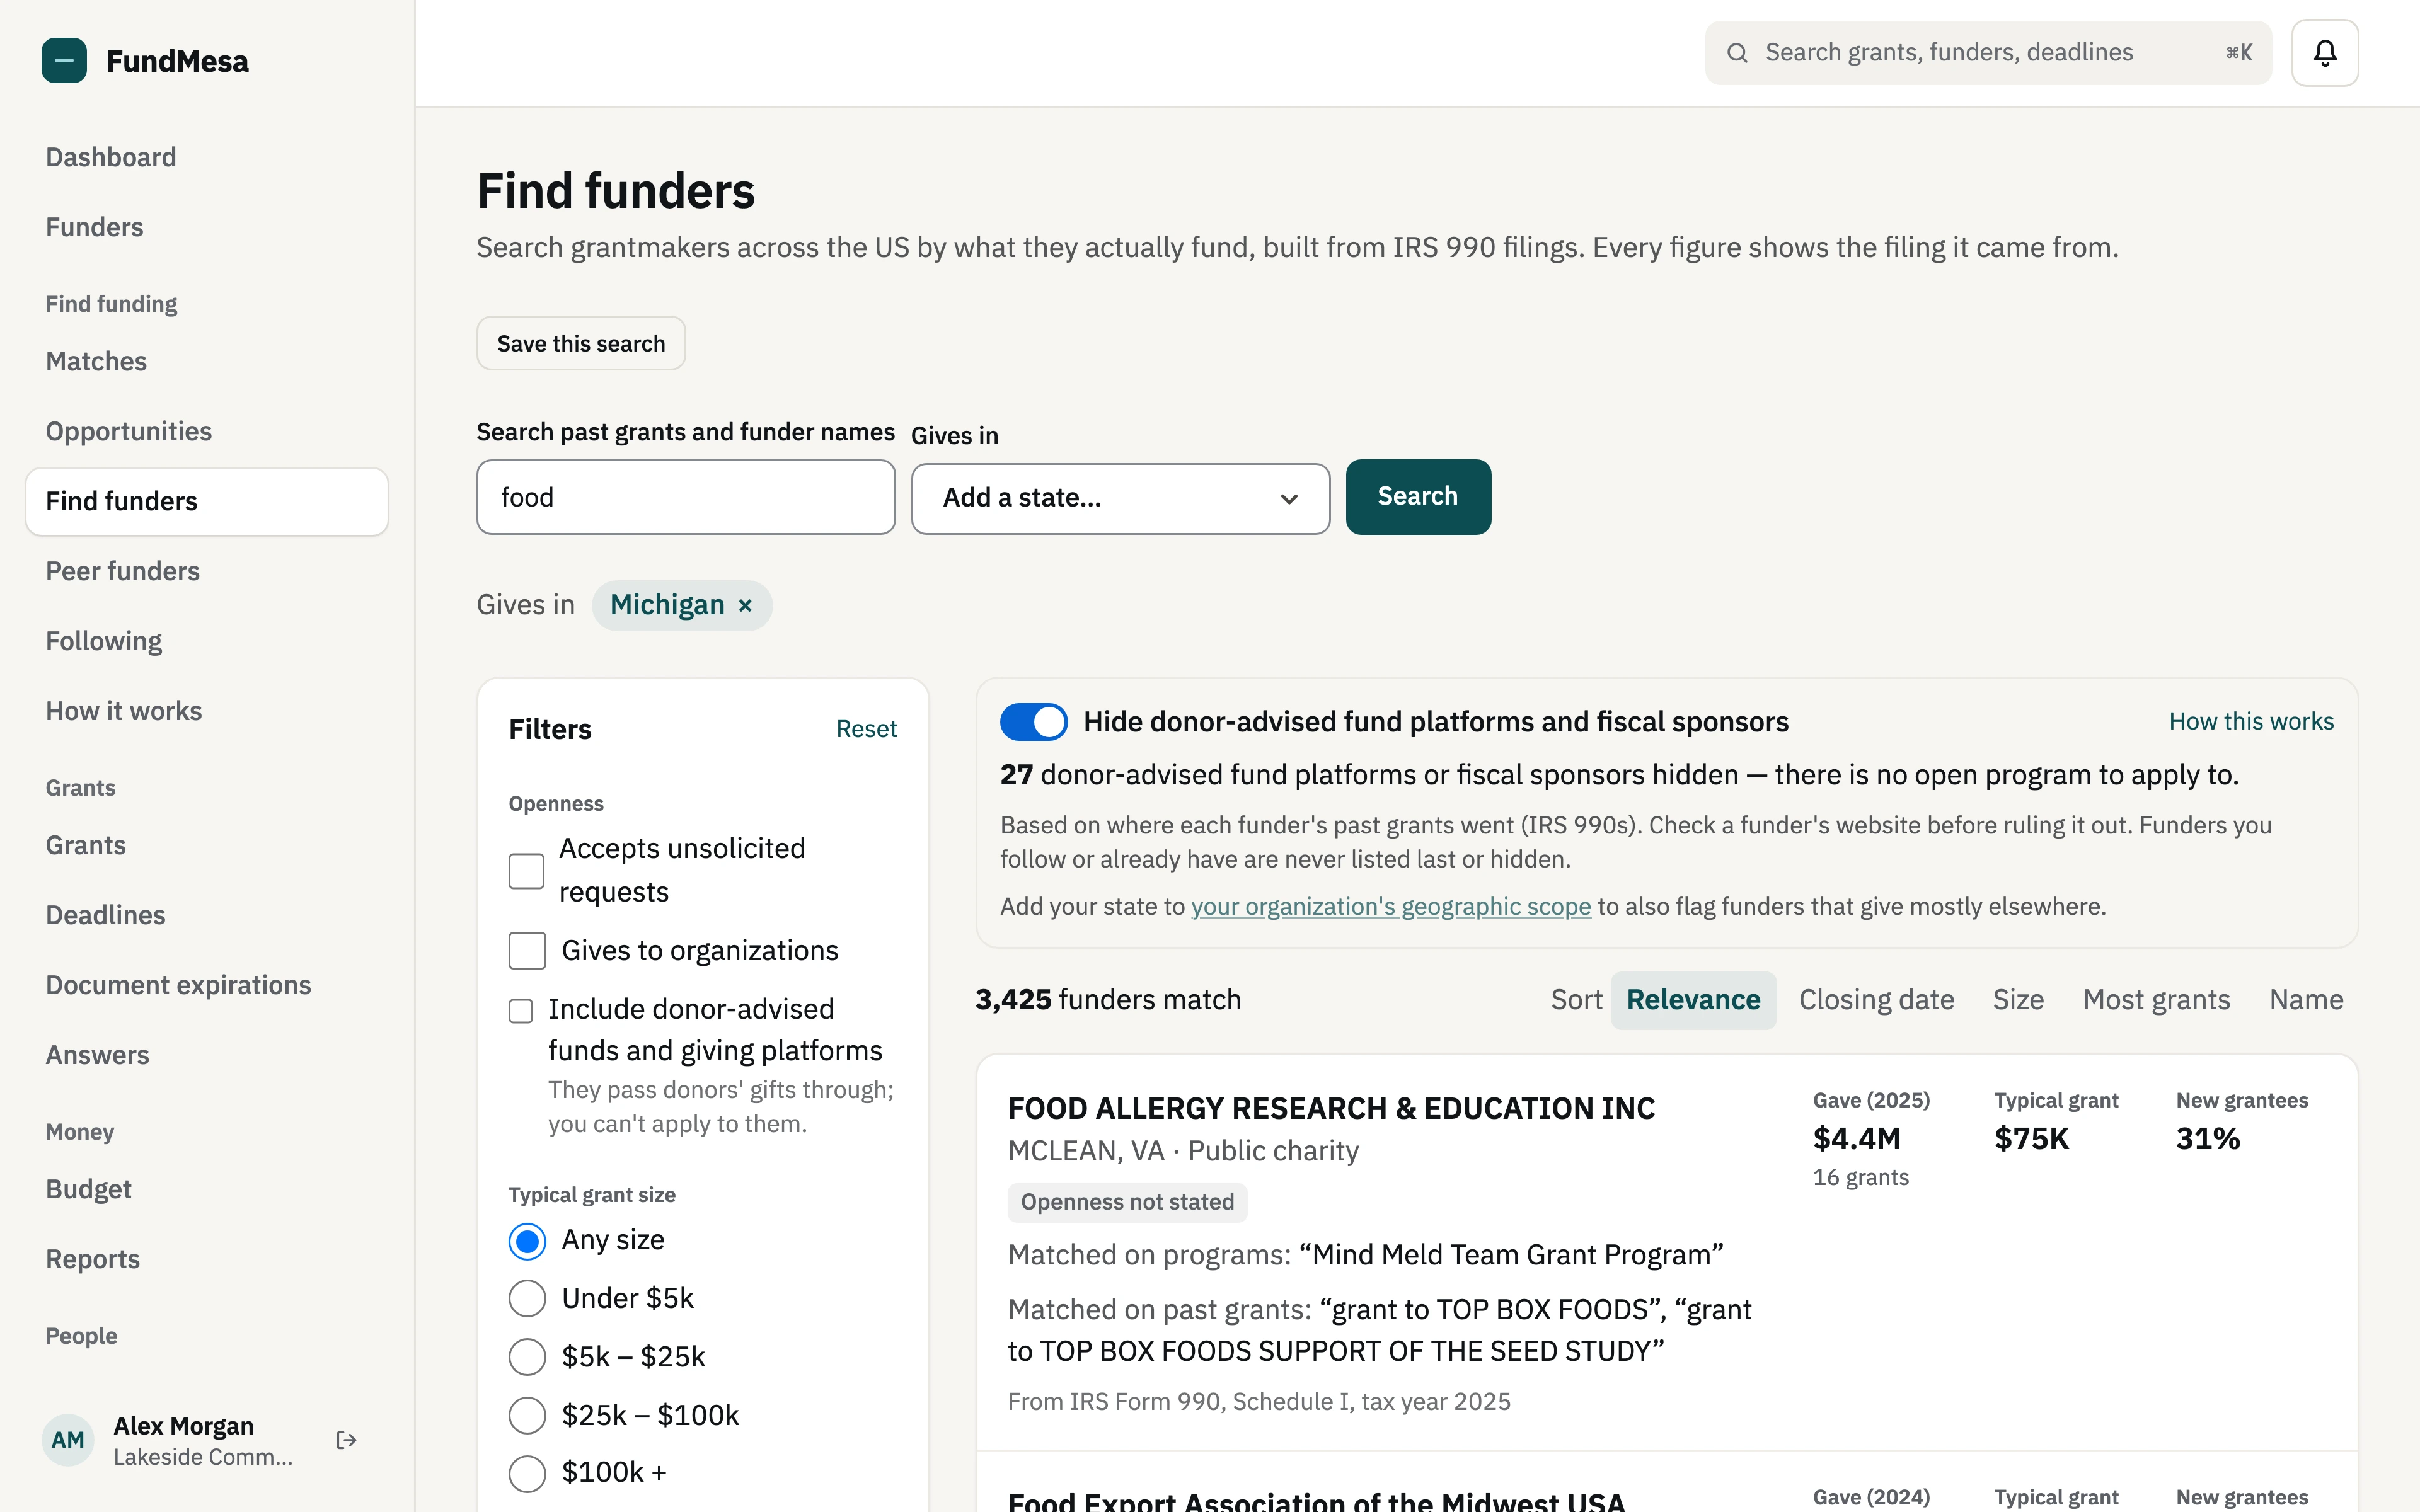The width and height of the screenshot is (2420, 1512).
Task: Reset all filters
Action: click(x=866, y=730)
